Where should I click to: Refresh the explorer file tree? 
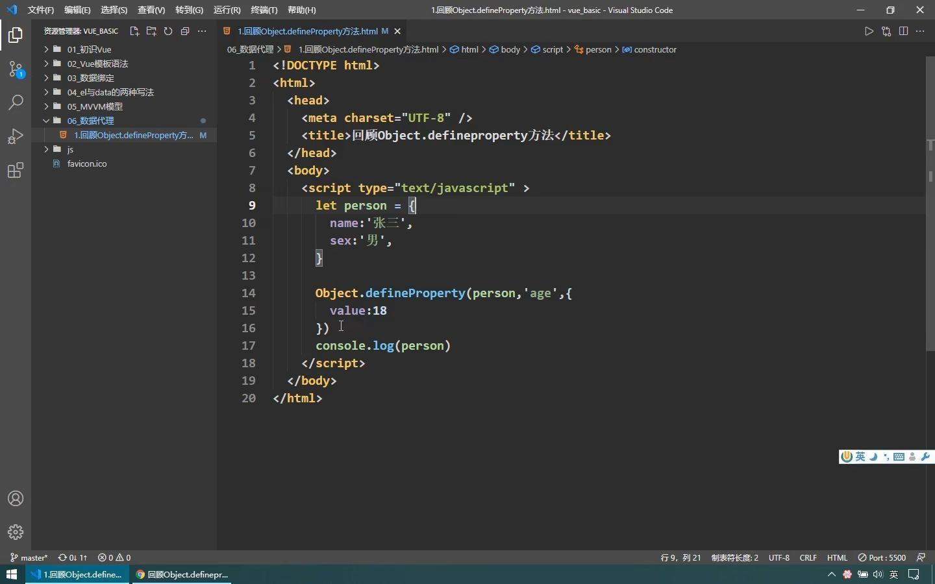point(168,31)
